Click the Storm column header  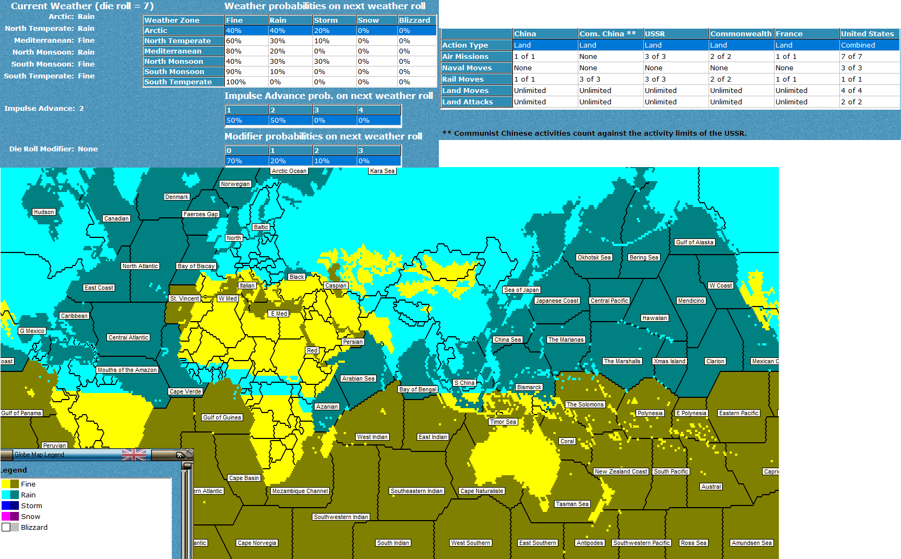click(334, 21)
